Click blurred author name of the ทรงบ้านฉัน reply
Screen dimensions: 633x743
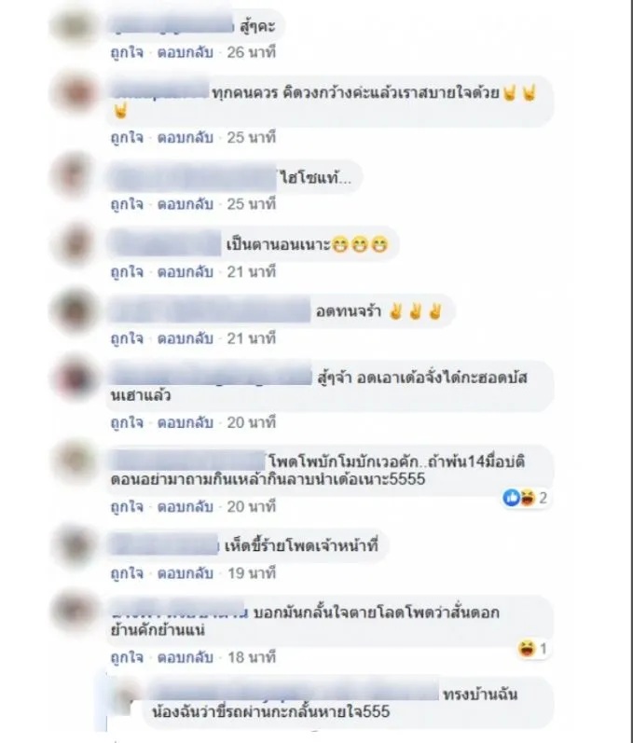pyautogui.click(x=294, y=694)
